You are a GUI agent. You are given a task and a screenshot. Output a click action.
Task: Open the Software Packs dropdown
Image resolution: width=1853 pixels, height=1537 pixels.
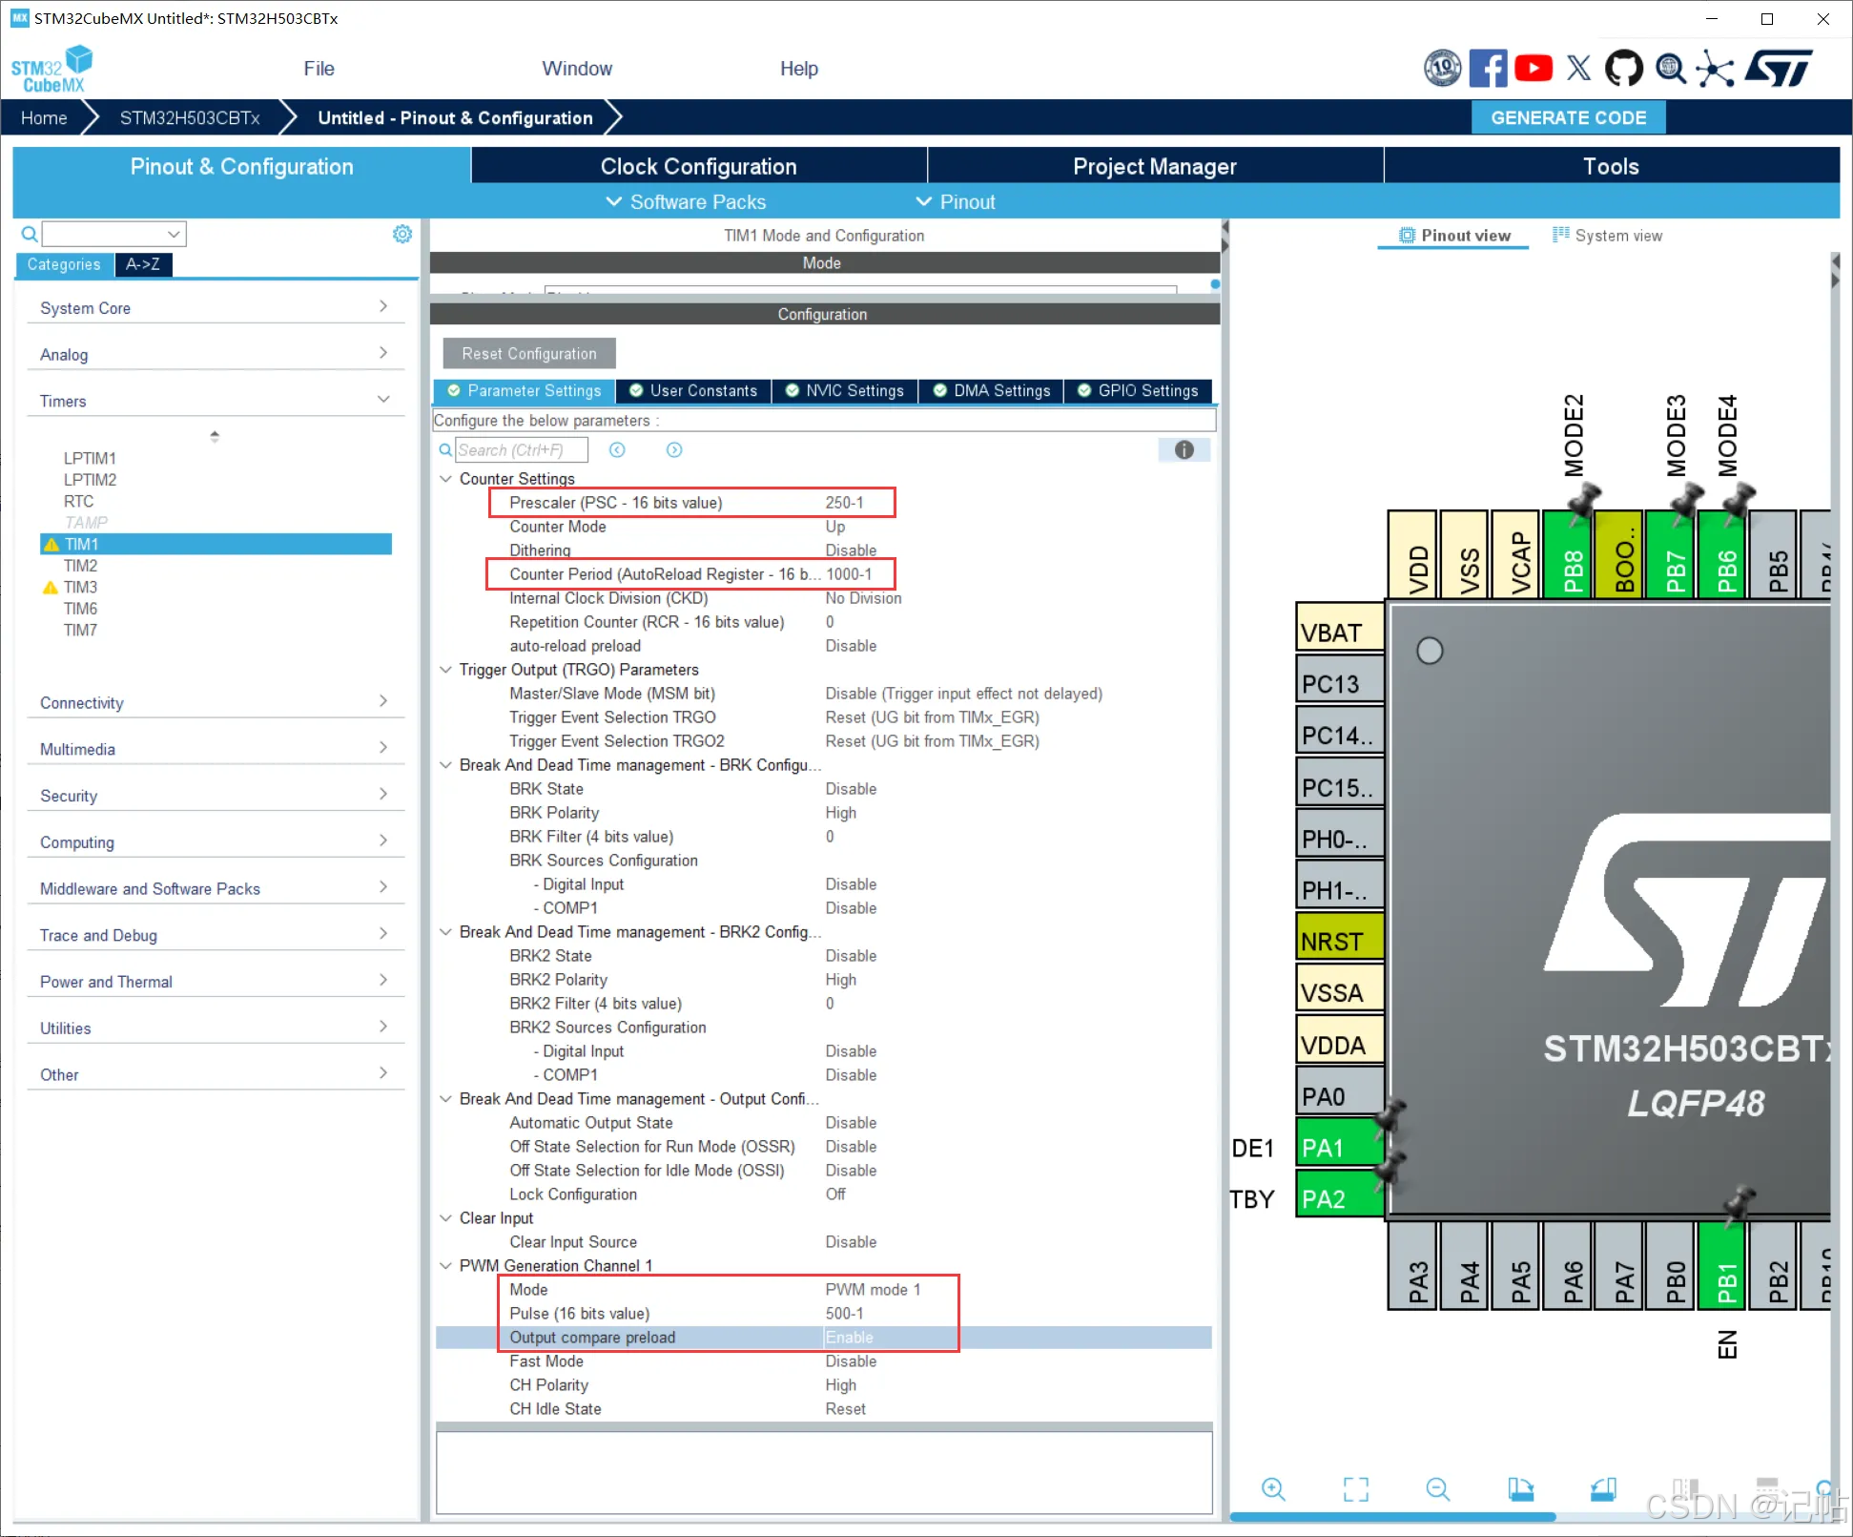point(687,202)
